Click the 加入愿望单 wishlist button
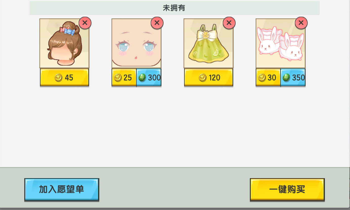Screen dimensions: 350x210 [62, 190]
